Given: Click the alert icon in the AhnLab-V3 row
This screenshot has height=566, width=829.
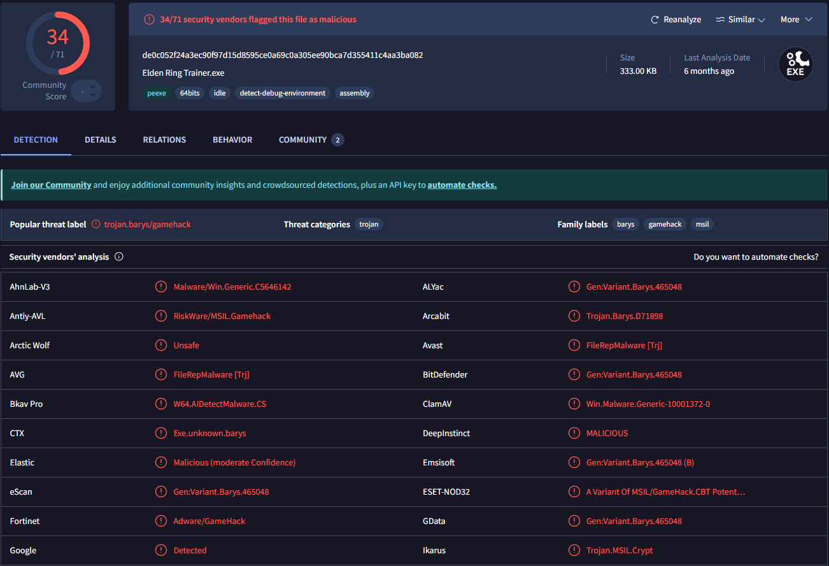Looking at the screenshot, I should pyautogui.click(x=161, y=287).
